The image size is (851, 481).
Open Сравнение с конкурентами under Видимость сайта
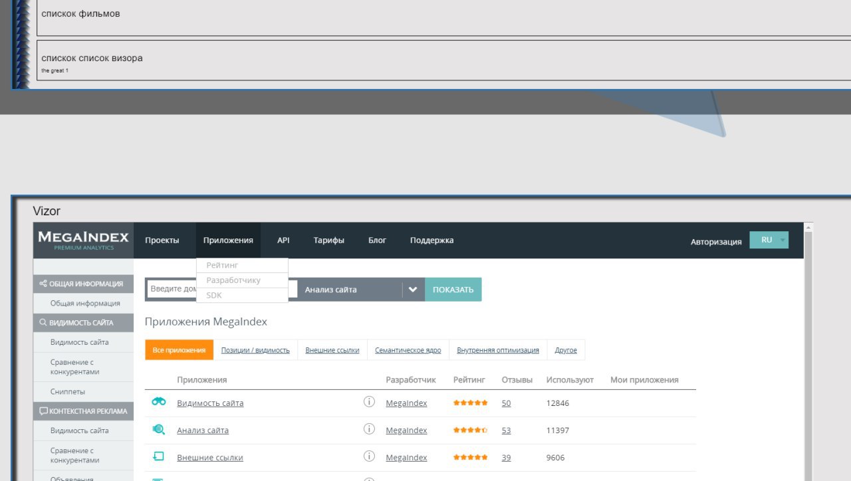pos(74,367)
